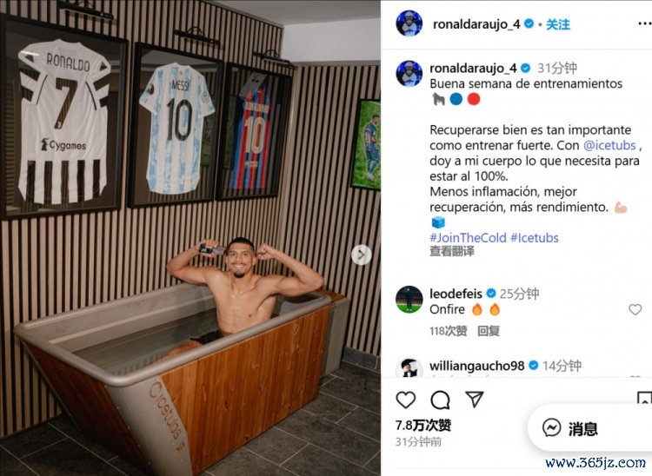Open the three-dot more options menu

click(644, 23)
